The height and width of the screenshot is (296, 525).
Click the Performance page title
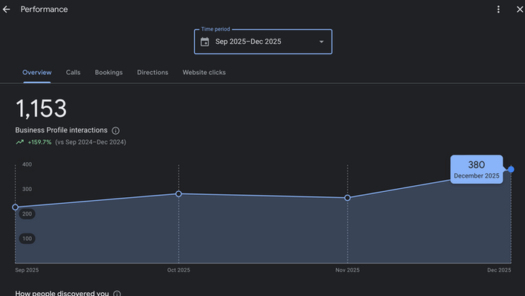point(44,10)
